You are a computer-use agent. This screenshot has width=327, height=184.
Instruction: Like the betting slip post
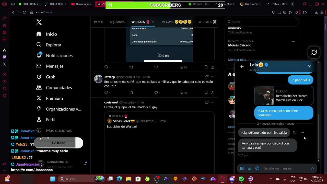click(156, 67)
